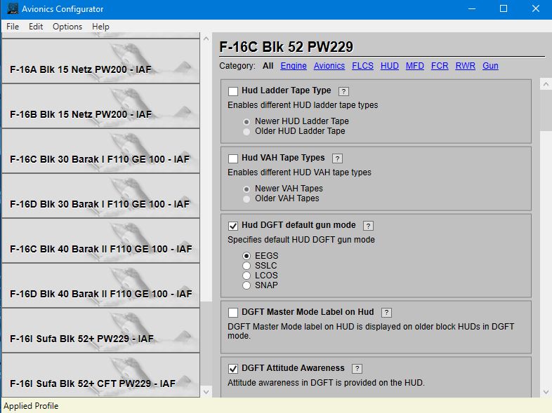Filter by Engine category link
The height and width of the screenshot is (413, 552).
[x=294, y=66]
